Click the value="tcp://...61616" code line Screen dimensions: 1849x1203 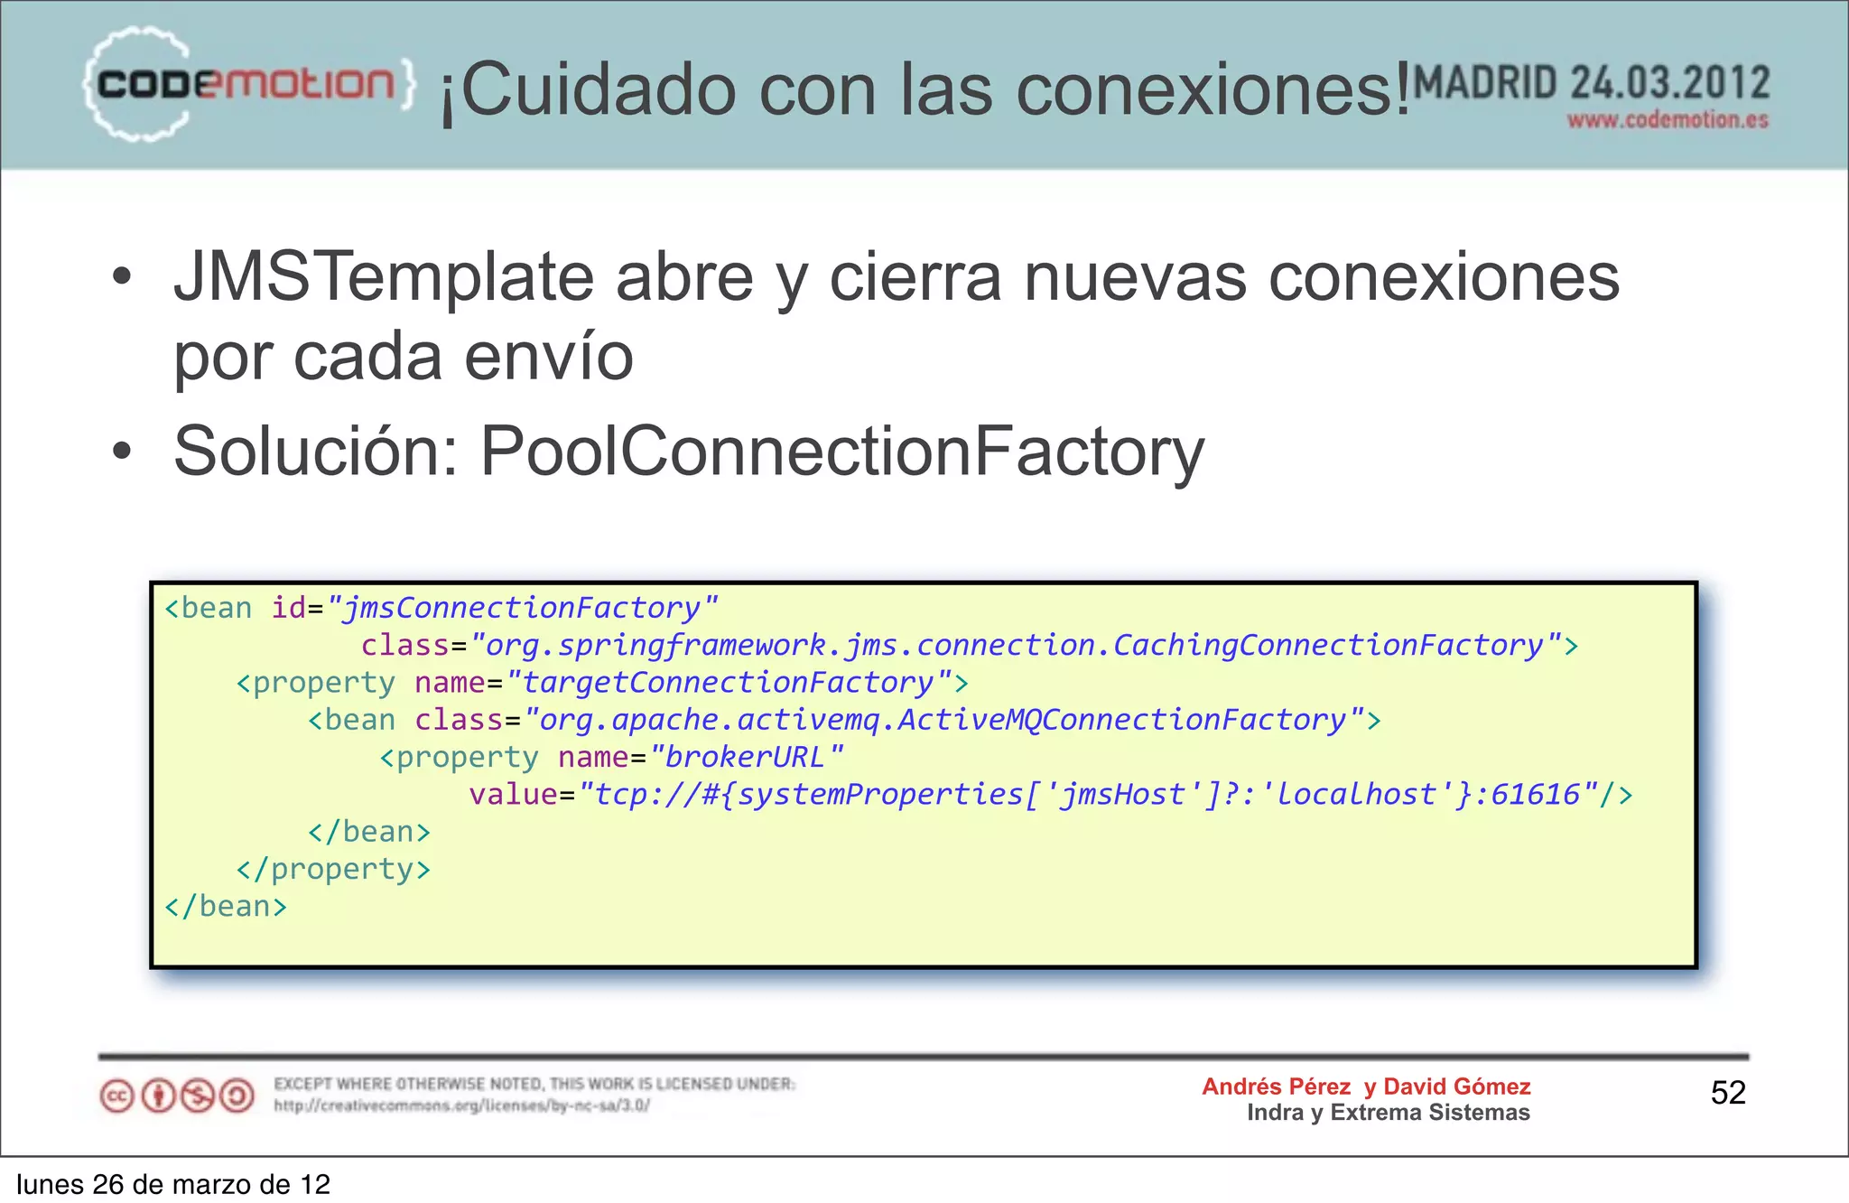pyautogui.click(x=1051, y=795)
